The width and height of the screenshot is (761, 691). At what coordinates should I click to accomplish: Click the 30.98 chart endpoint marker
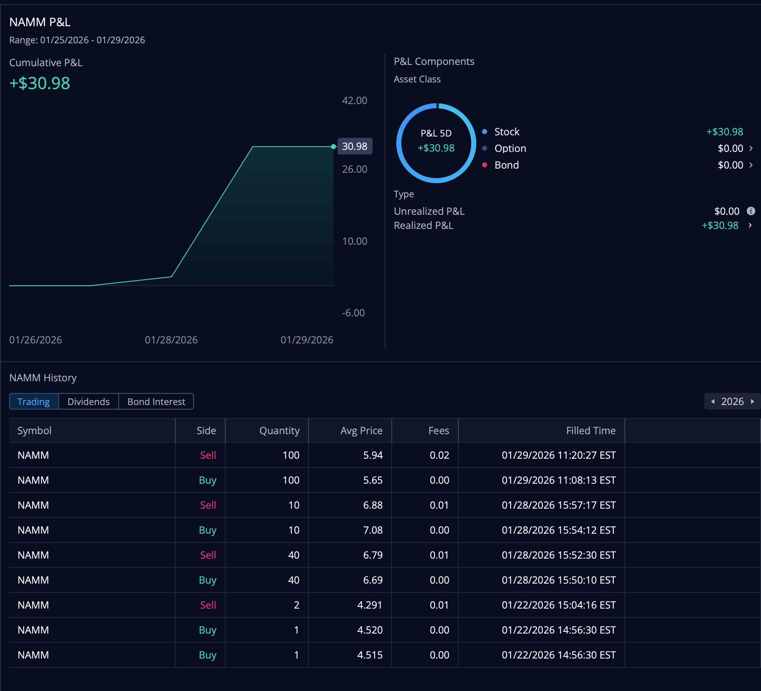333,147
